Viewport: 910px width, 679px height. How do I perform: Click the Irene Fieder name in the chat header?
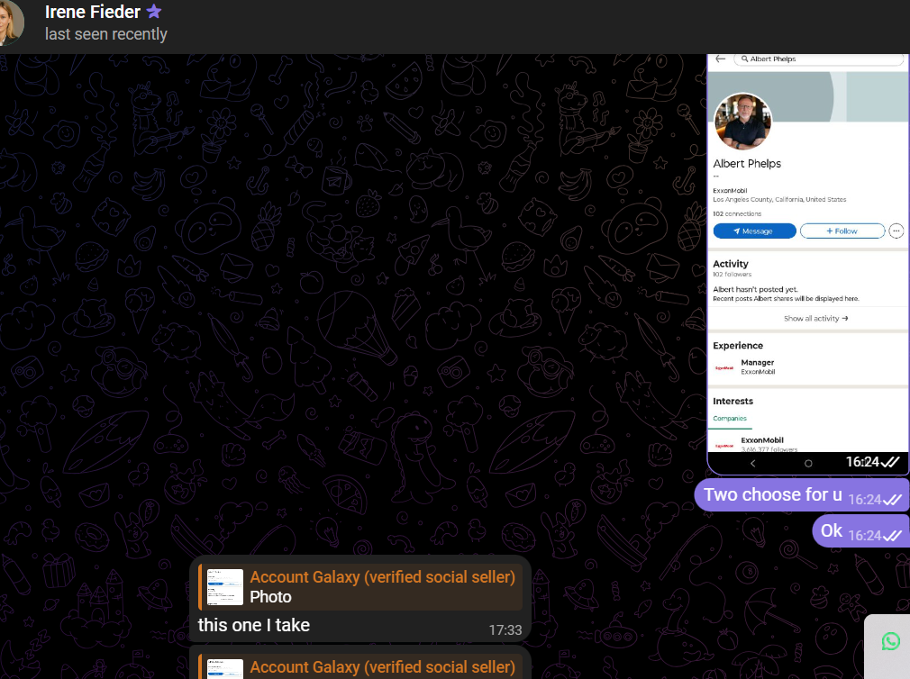point(93,12)
